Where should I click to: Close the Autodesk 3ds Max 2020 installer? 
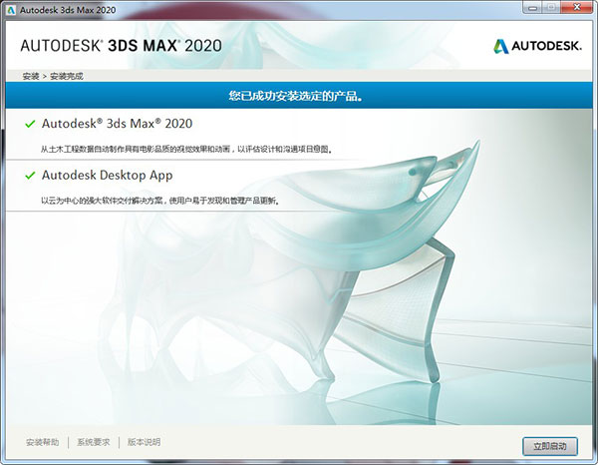[x=575, y=9]
